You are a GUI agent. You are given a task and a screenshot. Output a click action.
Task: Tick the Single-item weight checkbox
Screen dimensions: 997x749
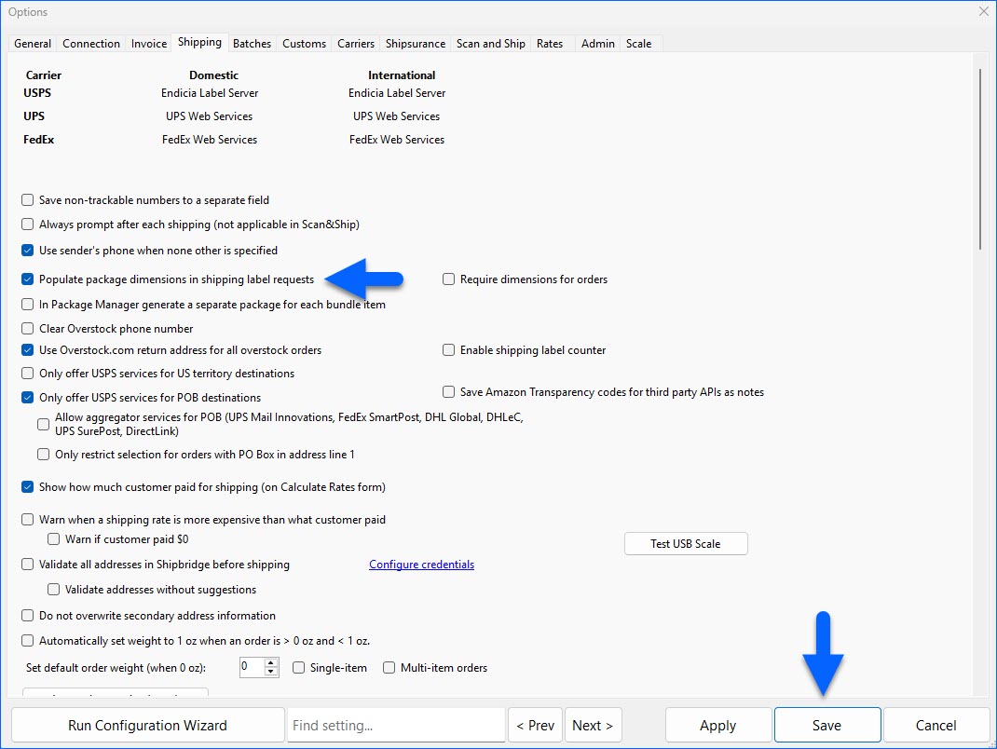click(299, 668)
